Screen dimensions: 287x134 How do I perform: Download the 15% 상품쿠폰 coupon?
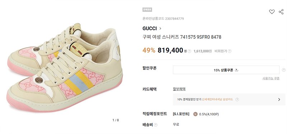(226, 70)
